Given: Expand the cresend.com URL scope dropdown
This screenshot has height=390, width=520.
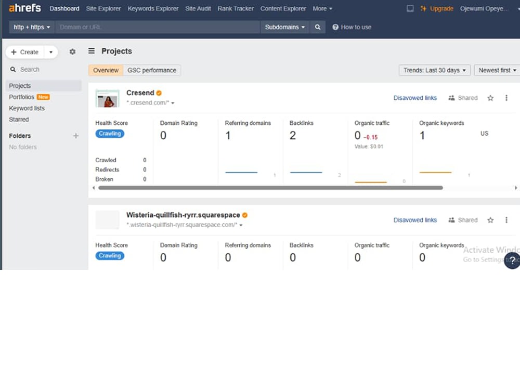Looking at the screenshot, I should click(x=173, y=103).
